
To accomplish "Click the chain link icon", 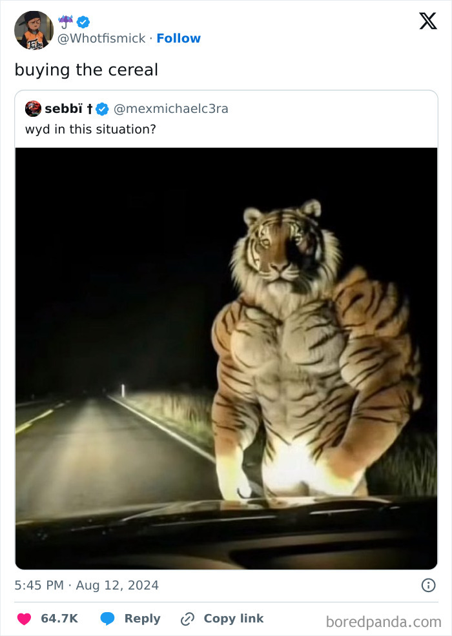I will tap(187, 619).
